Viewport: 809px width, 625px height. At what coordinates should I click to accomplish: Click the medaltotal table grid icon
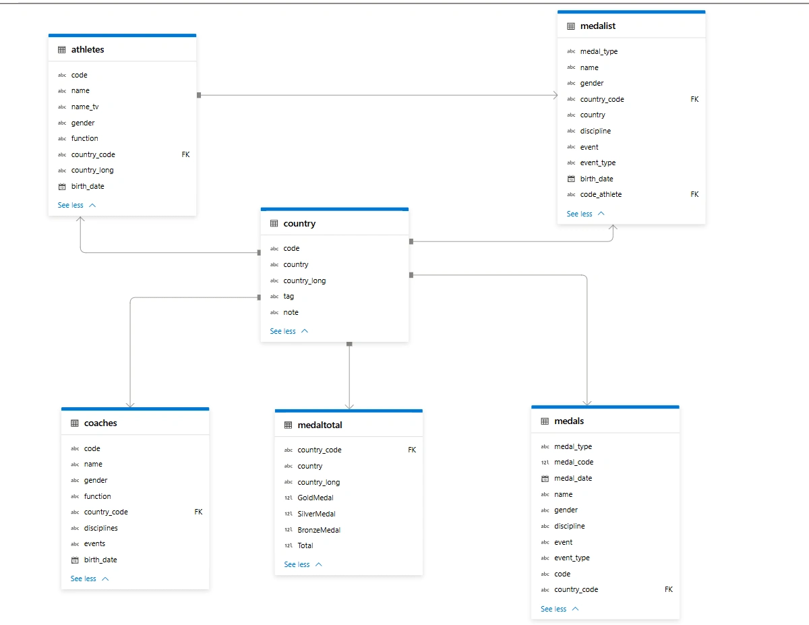[x=289, y=425]
